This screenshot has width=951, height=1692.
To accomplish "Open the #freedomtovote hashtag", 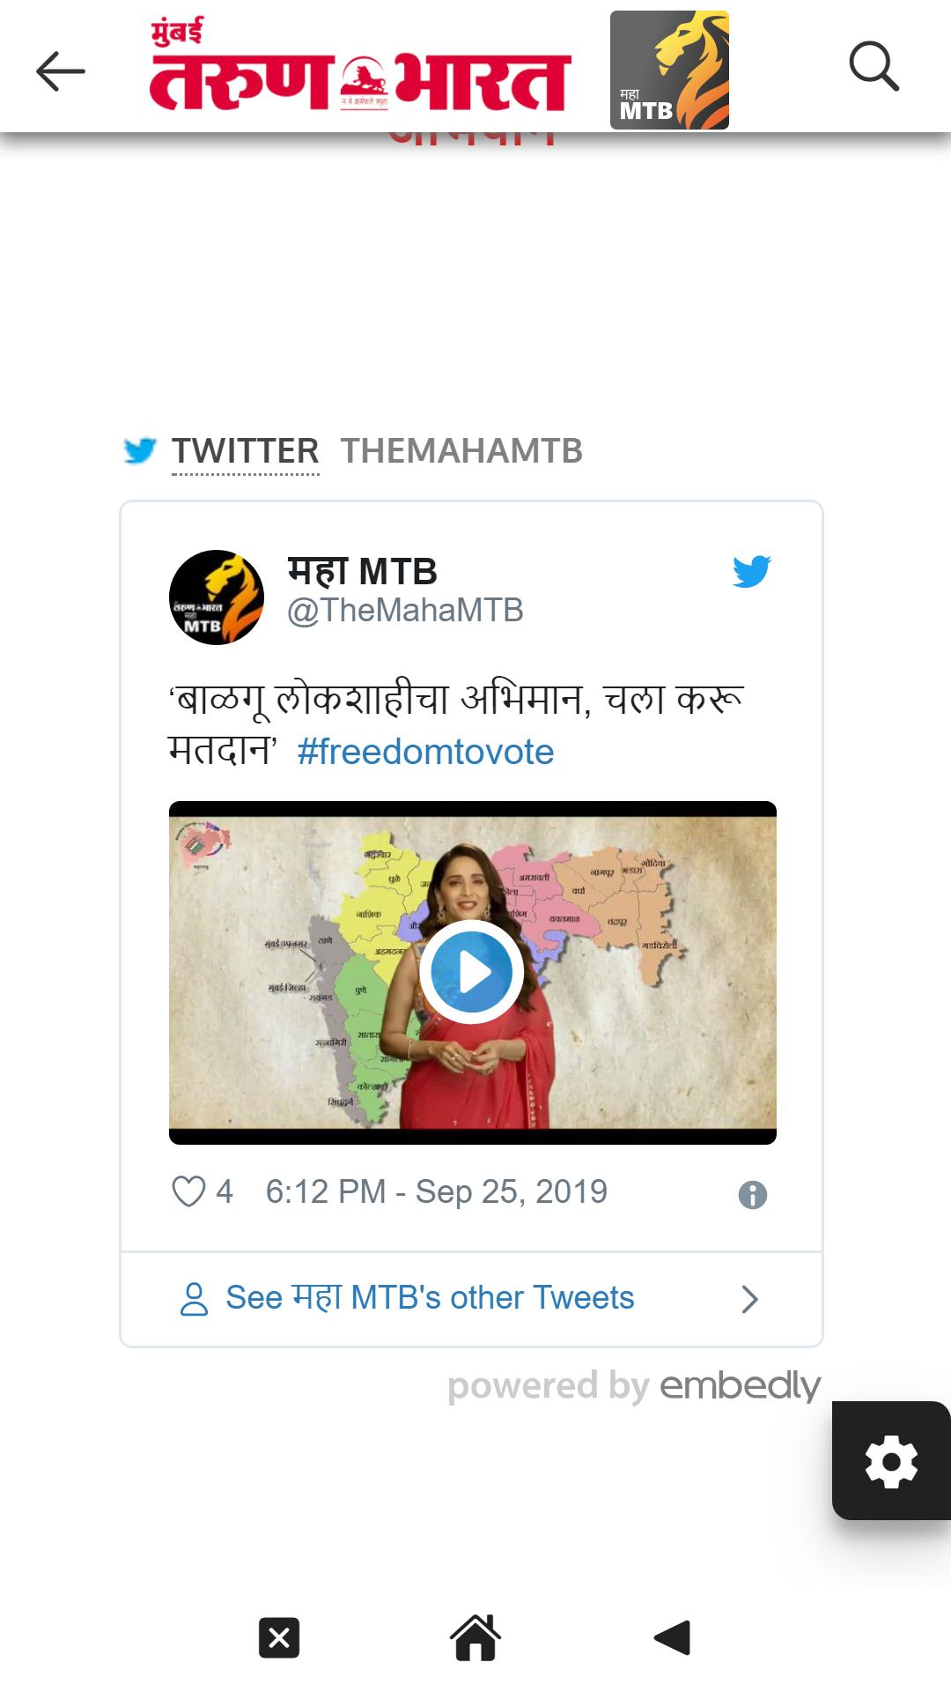I will [x=425, y=752].
